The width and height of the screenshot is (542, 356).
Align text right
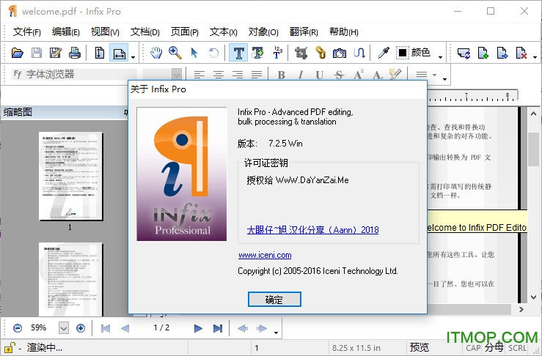(238, 74)
